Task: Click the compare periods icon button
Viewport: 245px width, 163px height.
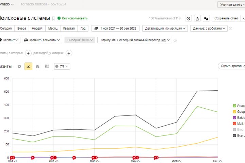Action: (206, 19)
